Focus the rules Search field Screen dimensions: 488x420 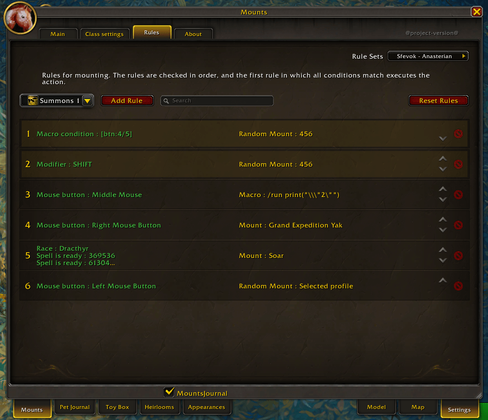217,101
